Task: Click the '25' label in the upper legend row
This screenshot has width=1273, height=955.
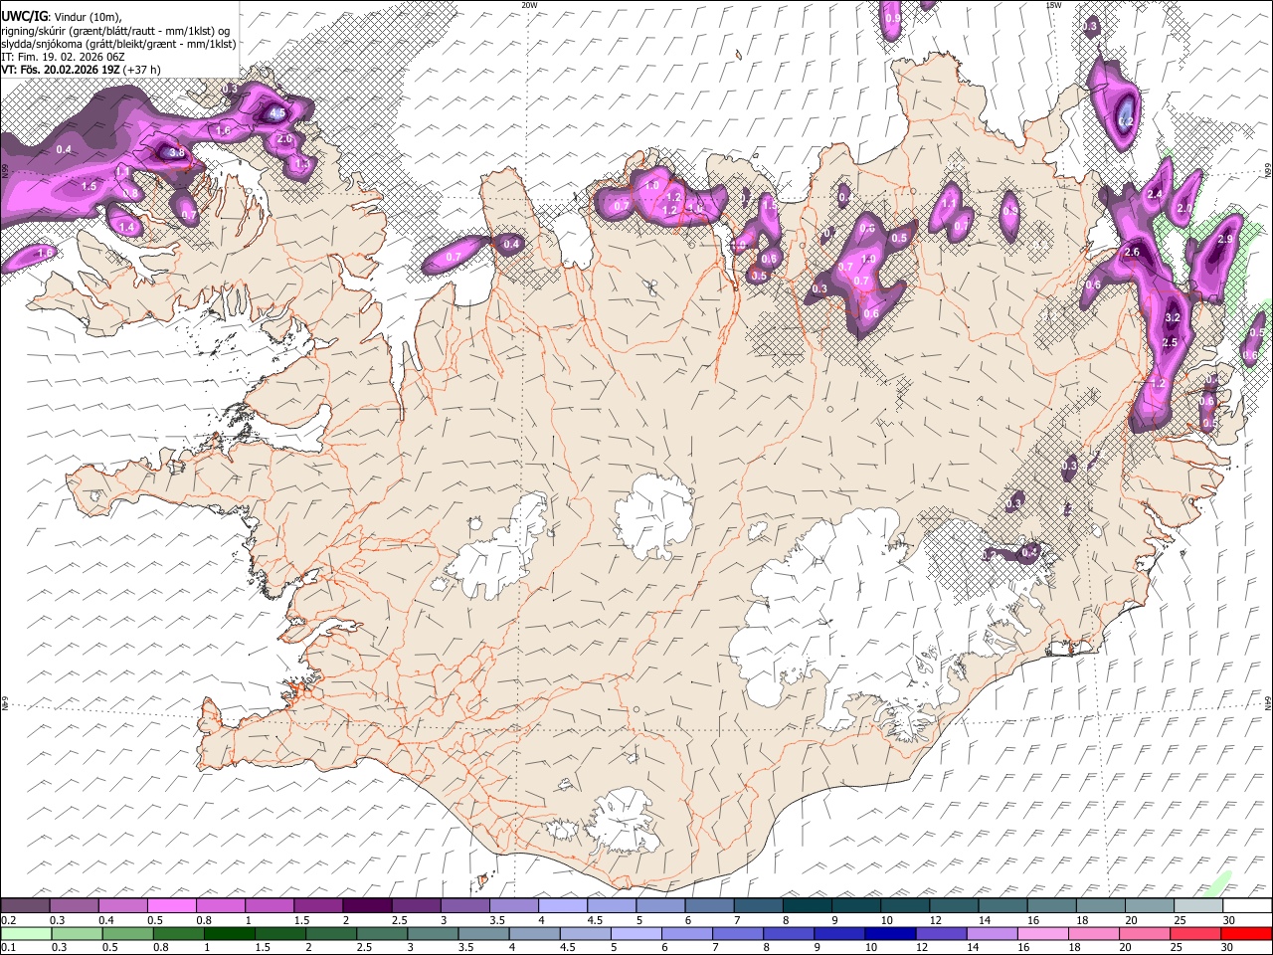Action: click(x=1180, y=920)
